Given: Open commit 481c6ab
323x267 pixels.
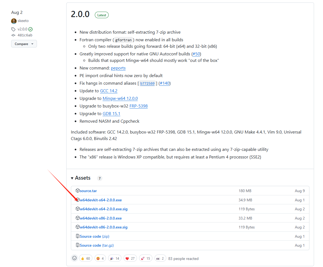Looking at the screenshot, I should 25,35.
